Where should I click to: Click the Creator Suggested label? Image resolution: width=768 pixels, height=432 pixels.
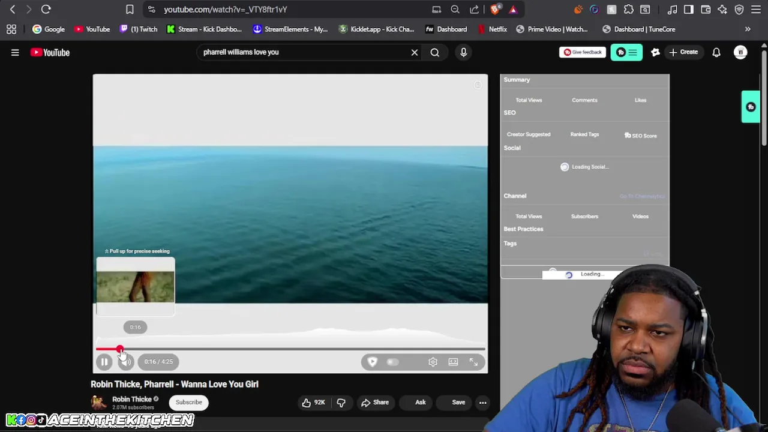529,134
